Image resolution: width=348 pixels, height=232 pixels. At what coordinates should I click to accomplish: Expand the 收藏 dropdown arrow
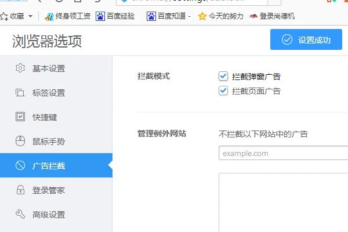(x=30, y=16)
